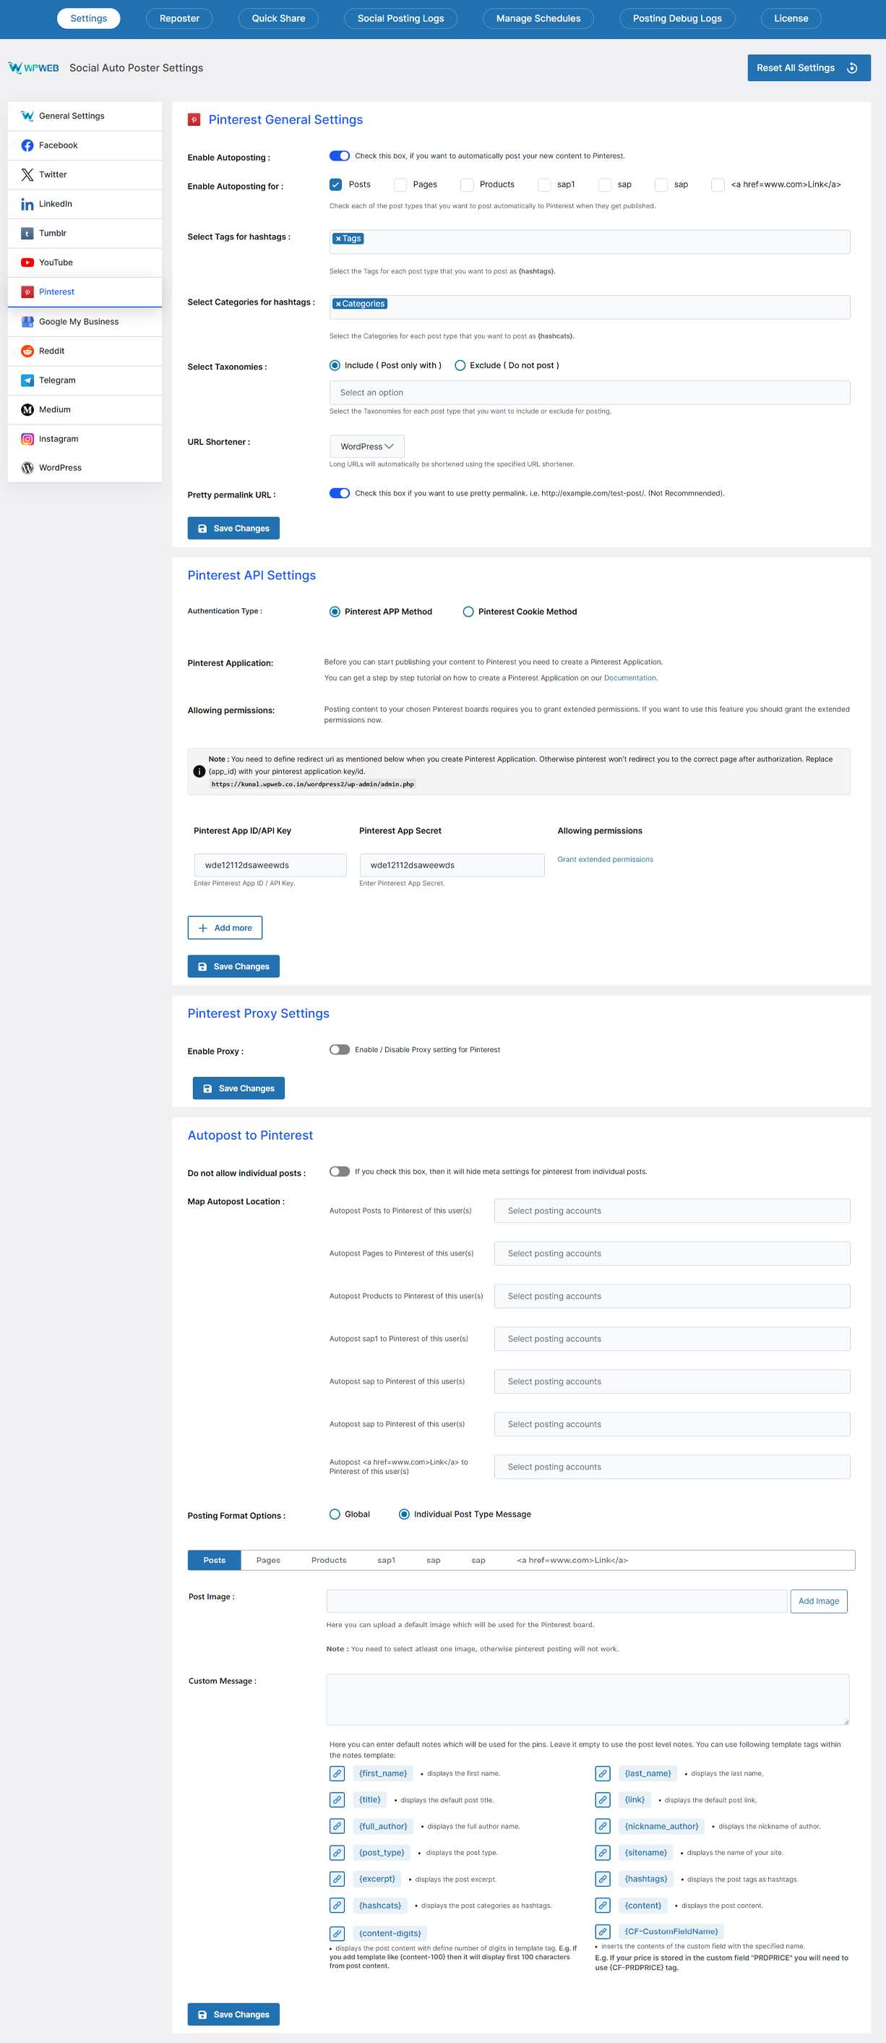Insert the {last_name} tag via its icon

(x=602, y=1773)
